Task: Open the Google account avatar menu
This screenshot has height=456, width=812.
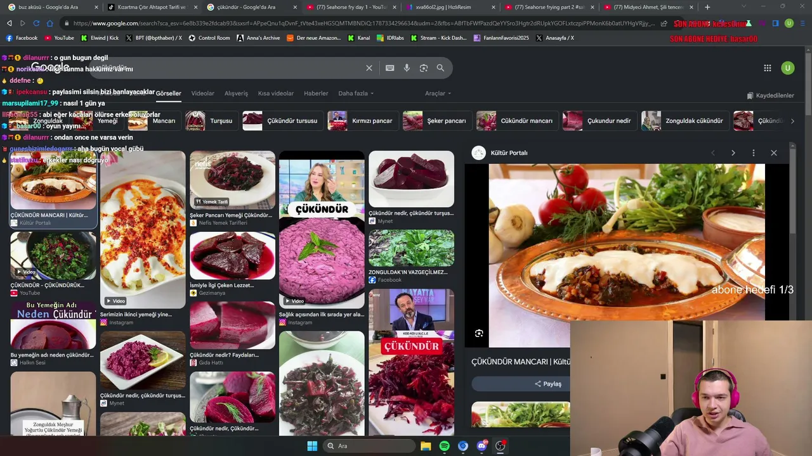Action: point(788,68)
